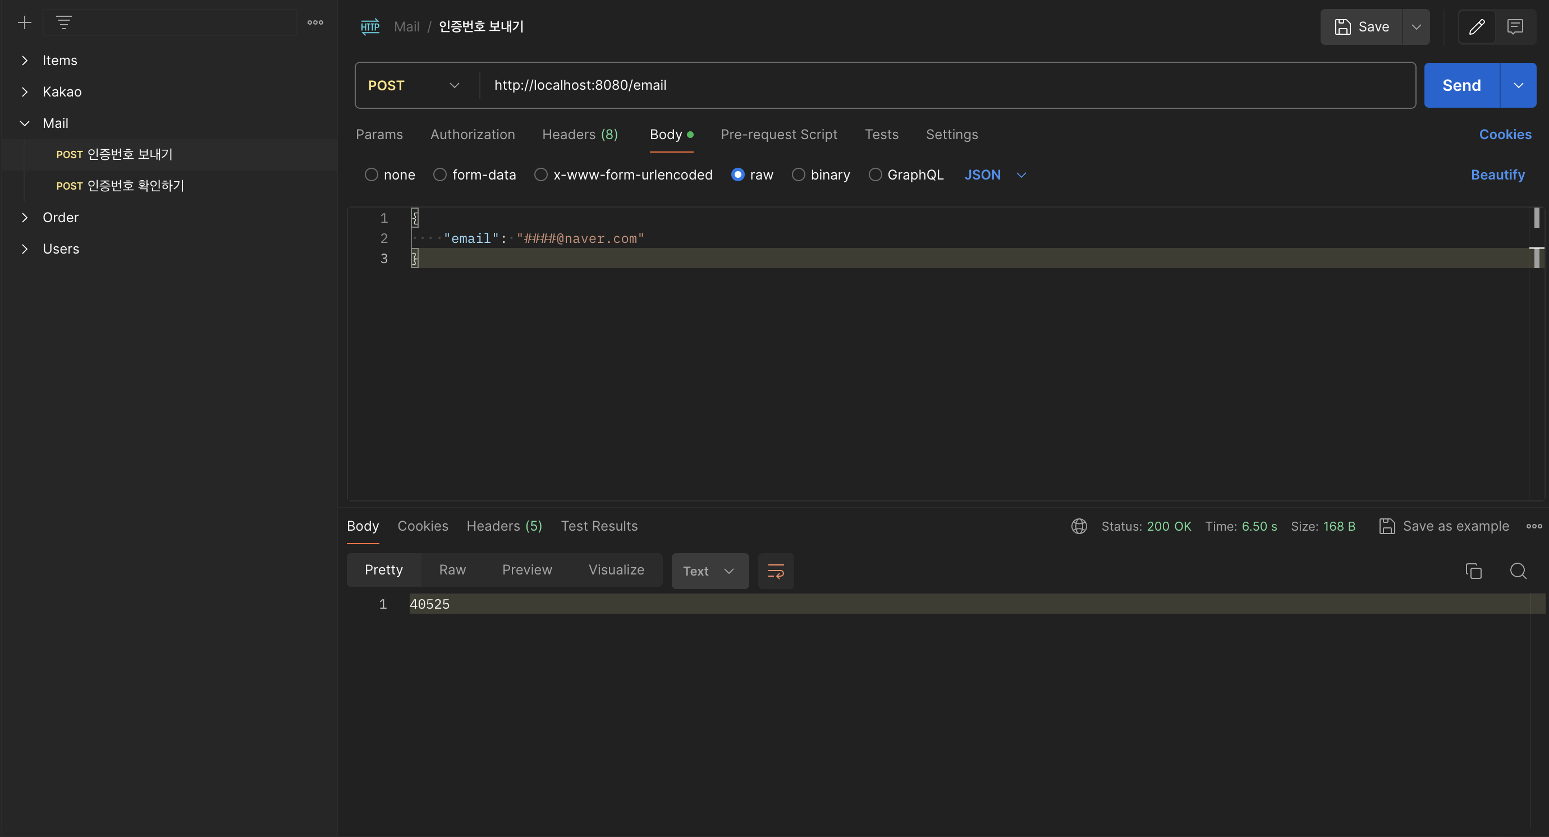Click the pencil edit icon
1549x837 pixels.
[x=1477, y=27]
